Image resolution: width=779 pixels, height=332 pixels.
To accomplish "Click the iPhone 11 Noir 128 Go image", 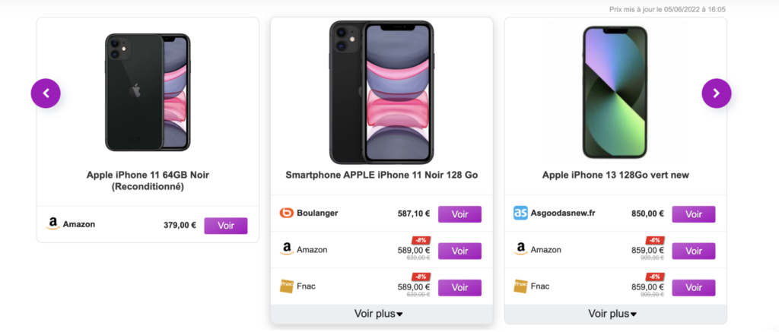I will point(381,91).
